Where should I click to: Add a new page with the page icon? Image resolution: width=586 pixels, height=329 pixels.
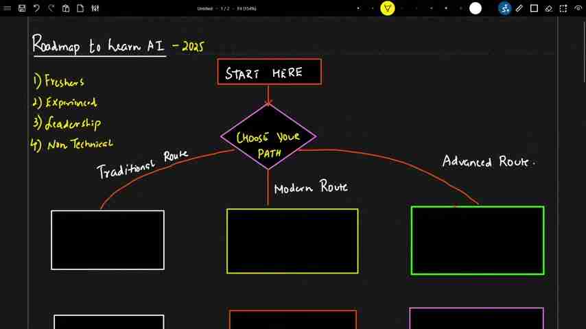(x=80, y=8)
